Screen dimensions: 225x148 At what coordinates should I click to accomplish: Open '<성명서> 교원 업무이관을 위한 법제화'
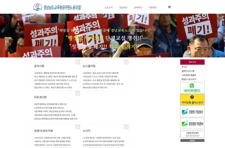click(x=52, y=141)
